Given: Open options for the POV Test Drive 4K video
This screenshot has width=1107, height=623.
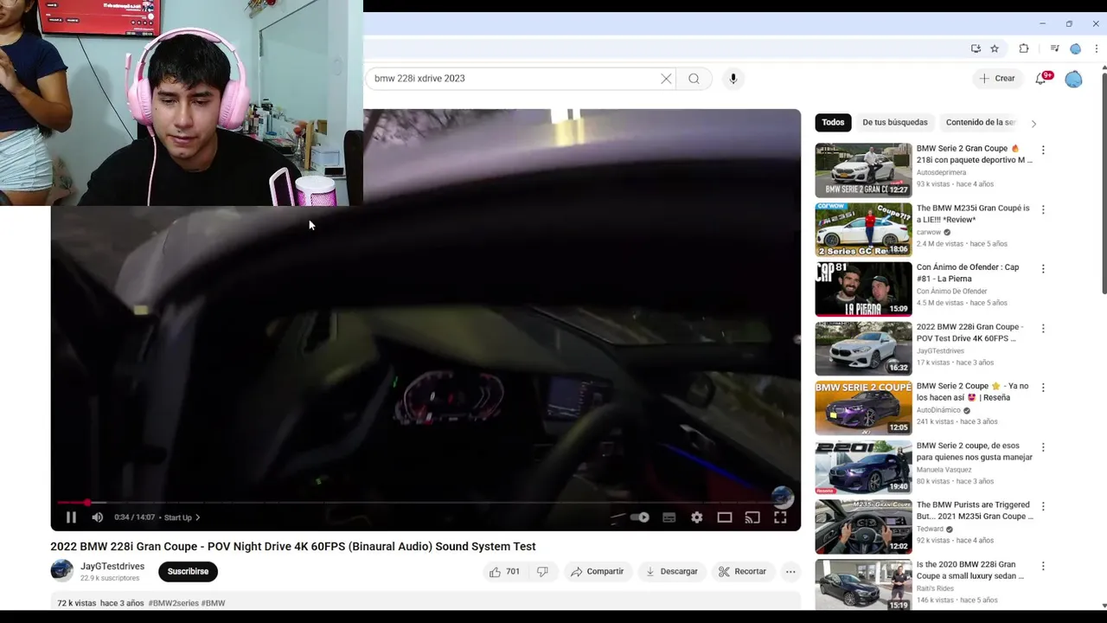Looking at the screenshot, I should [x=1043, y=328].
